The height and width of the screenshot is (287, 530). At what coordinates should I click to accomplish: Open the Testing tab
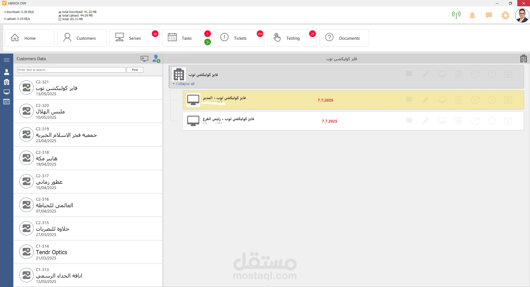click(x=292, y=38)
